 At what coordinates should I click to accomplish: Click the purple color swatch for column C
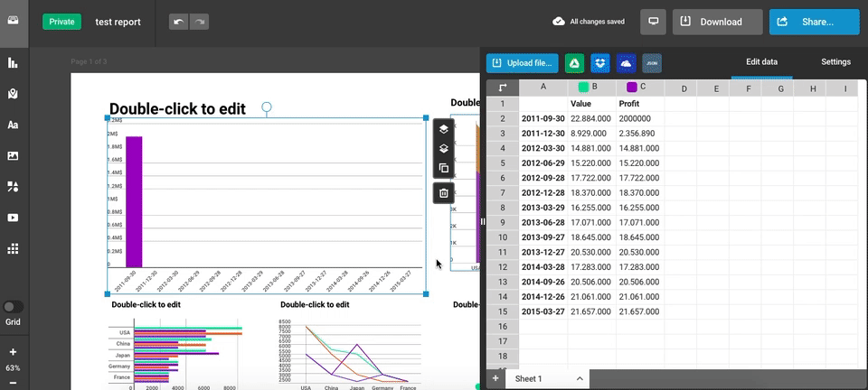point(632,88)
